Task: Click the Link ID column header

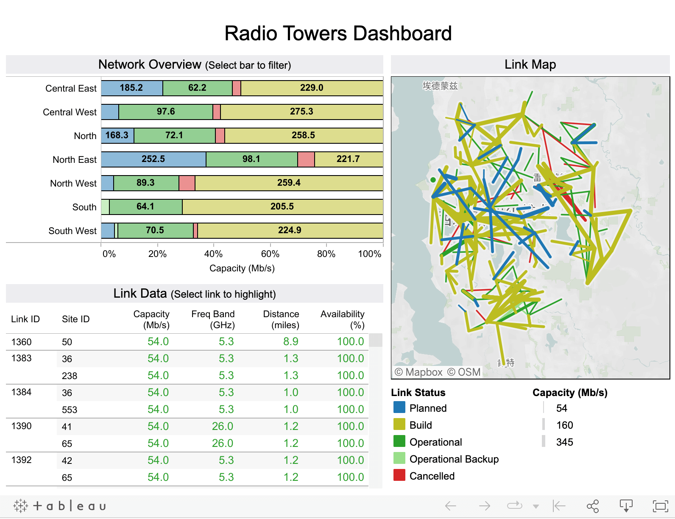Action: click(25, 319)
